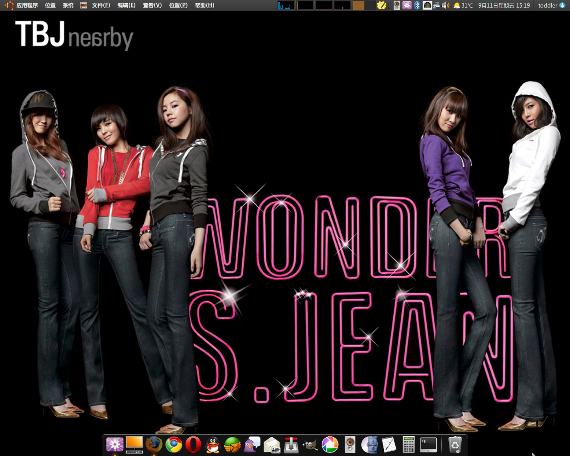The width and height of the screenshot is (570, 456).
Task: Launch Firefox from the dock
Action: click(154, 444)
